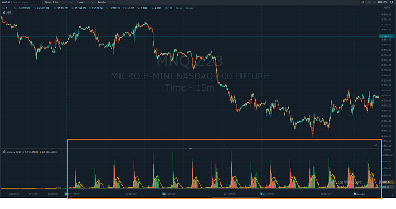Expand the 1 year range dropdown
This screenshot has width=396, height=209.
pos(85,2)
